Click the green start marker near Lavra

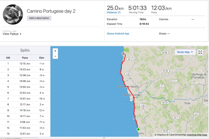coord(138,130)
